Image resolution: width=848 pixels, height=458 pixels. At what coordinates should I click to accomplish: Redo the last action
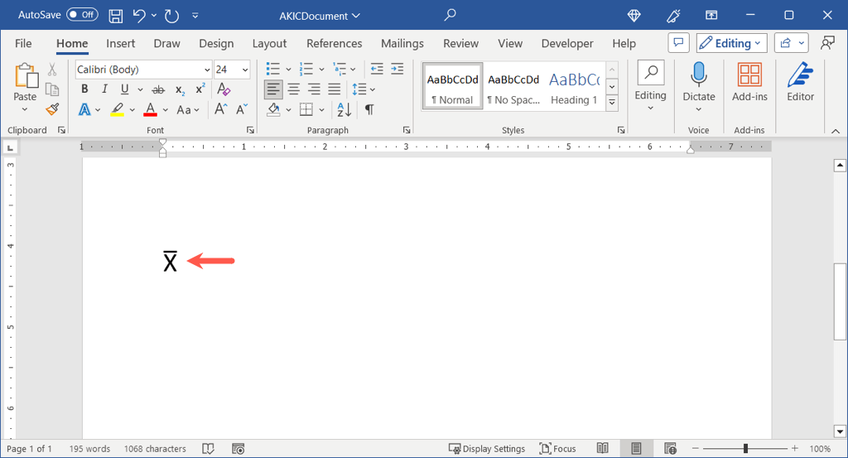(172, 16)
